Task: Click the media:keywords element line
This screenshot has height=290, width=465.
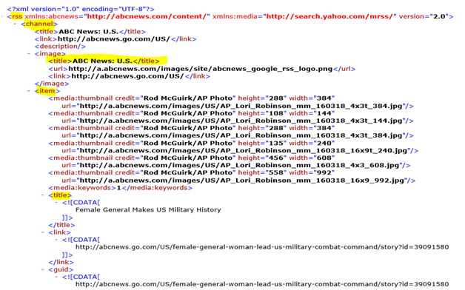Action: click(121, 188)
